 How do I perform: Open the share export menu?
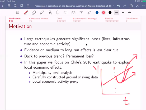(x=28, y=6)
